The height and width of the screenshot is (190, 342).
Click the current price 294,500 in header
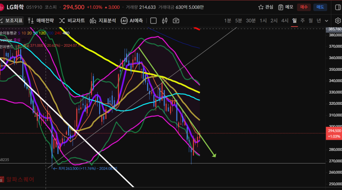(74, 7)
